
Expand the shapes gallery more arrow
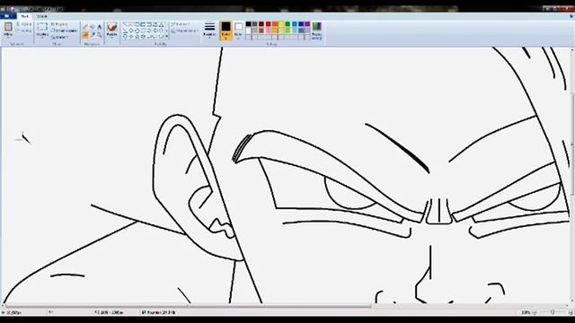[x=167, y=37]
